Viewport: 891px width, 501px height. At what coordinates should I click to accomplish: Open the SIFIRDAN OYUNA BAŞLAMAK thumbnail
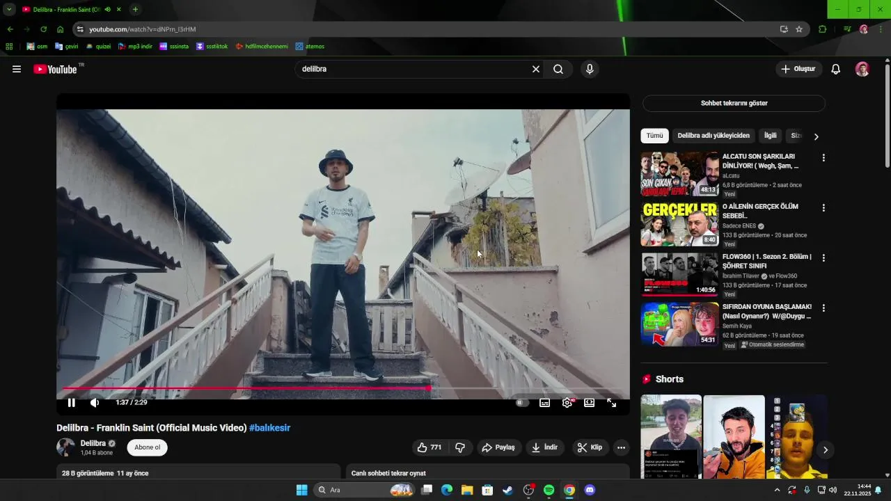(x=679, y=324)
